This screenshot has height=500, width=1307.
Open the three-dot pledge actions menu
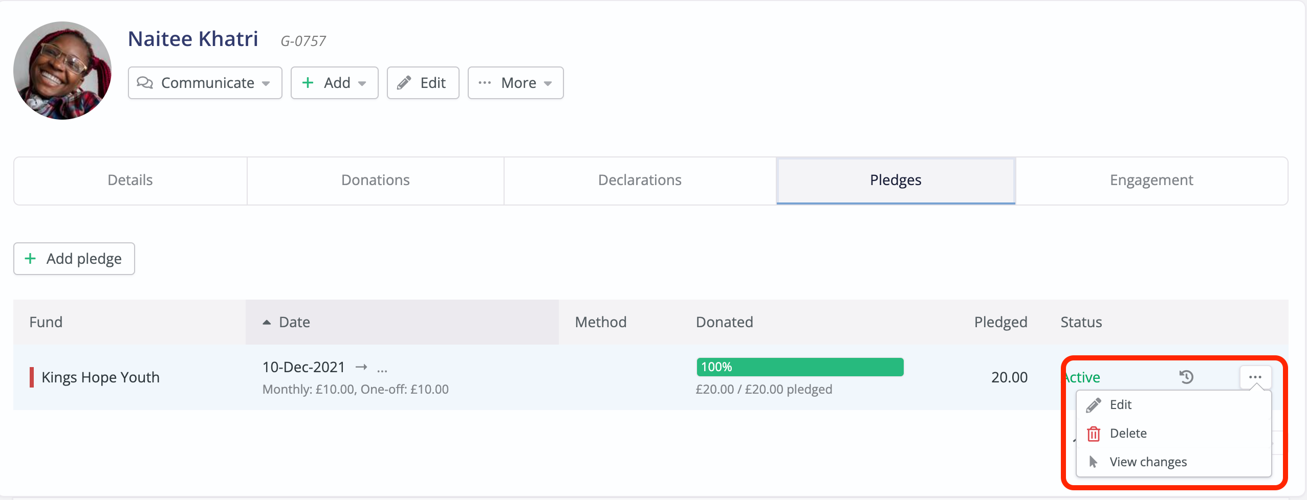pos(1255,377)
